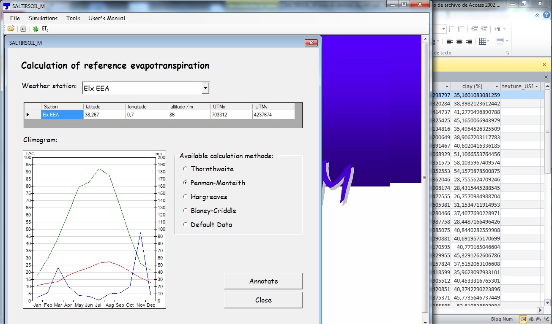Switch to PivotChart view in Access status bar
The width and height of the screenshot is (552, 324).
click(538, 319)
